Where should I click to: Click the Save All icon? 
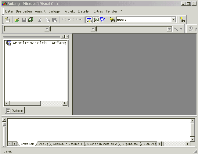[x=31, y=20]
